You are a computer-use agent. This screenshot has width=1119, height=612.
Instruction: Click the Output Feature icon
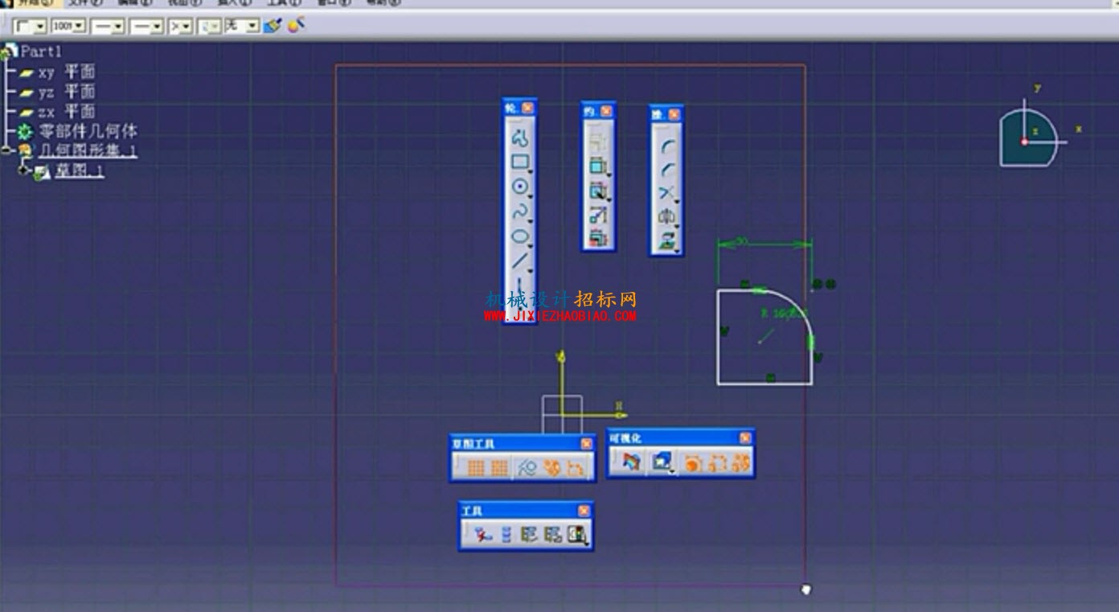pos(528,535)
